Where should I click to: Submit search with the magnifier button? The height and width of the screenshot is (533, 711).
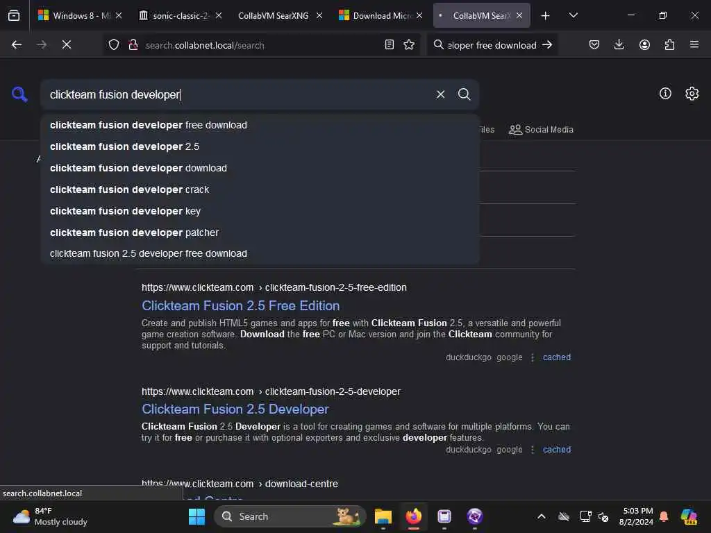(464, 94)
